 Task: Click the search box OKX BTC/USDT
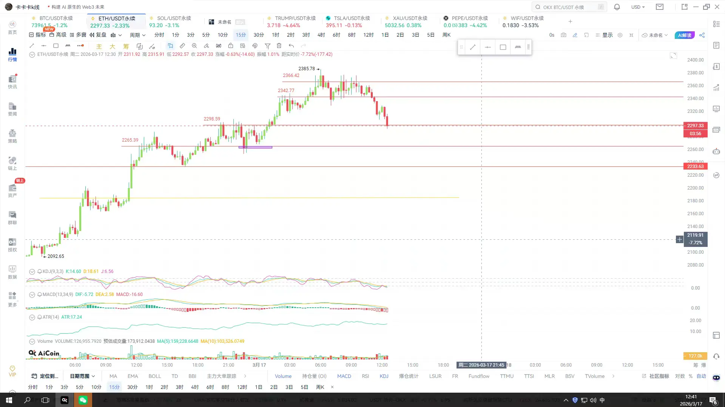point(569,7)
